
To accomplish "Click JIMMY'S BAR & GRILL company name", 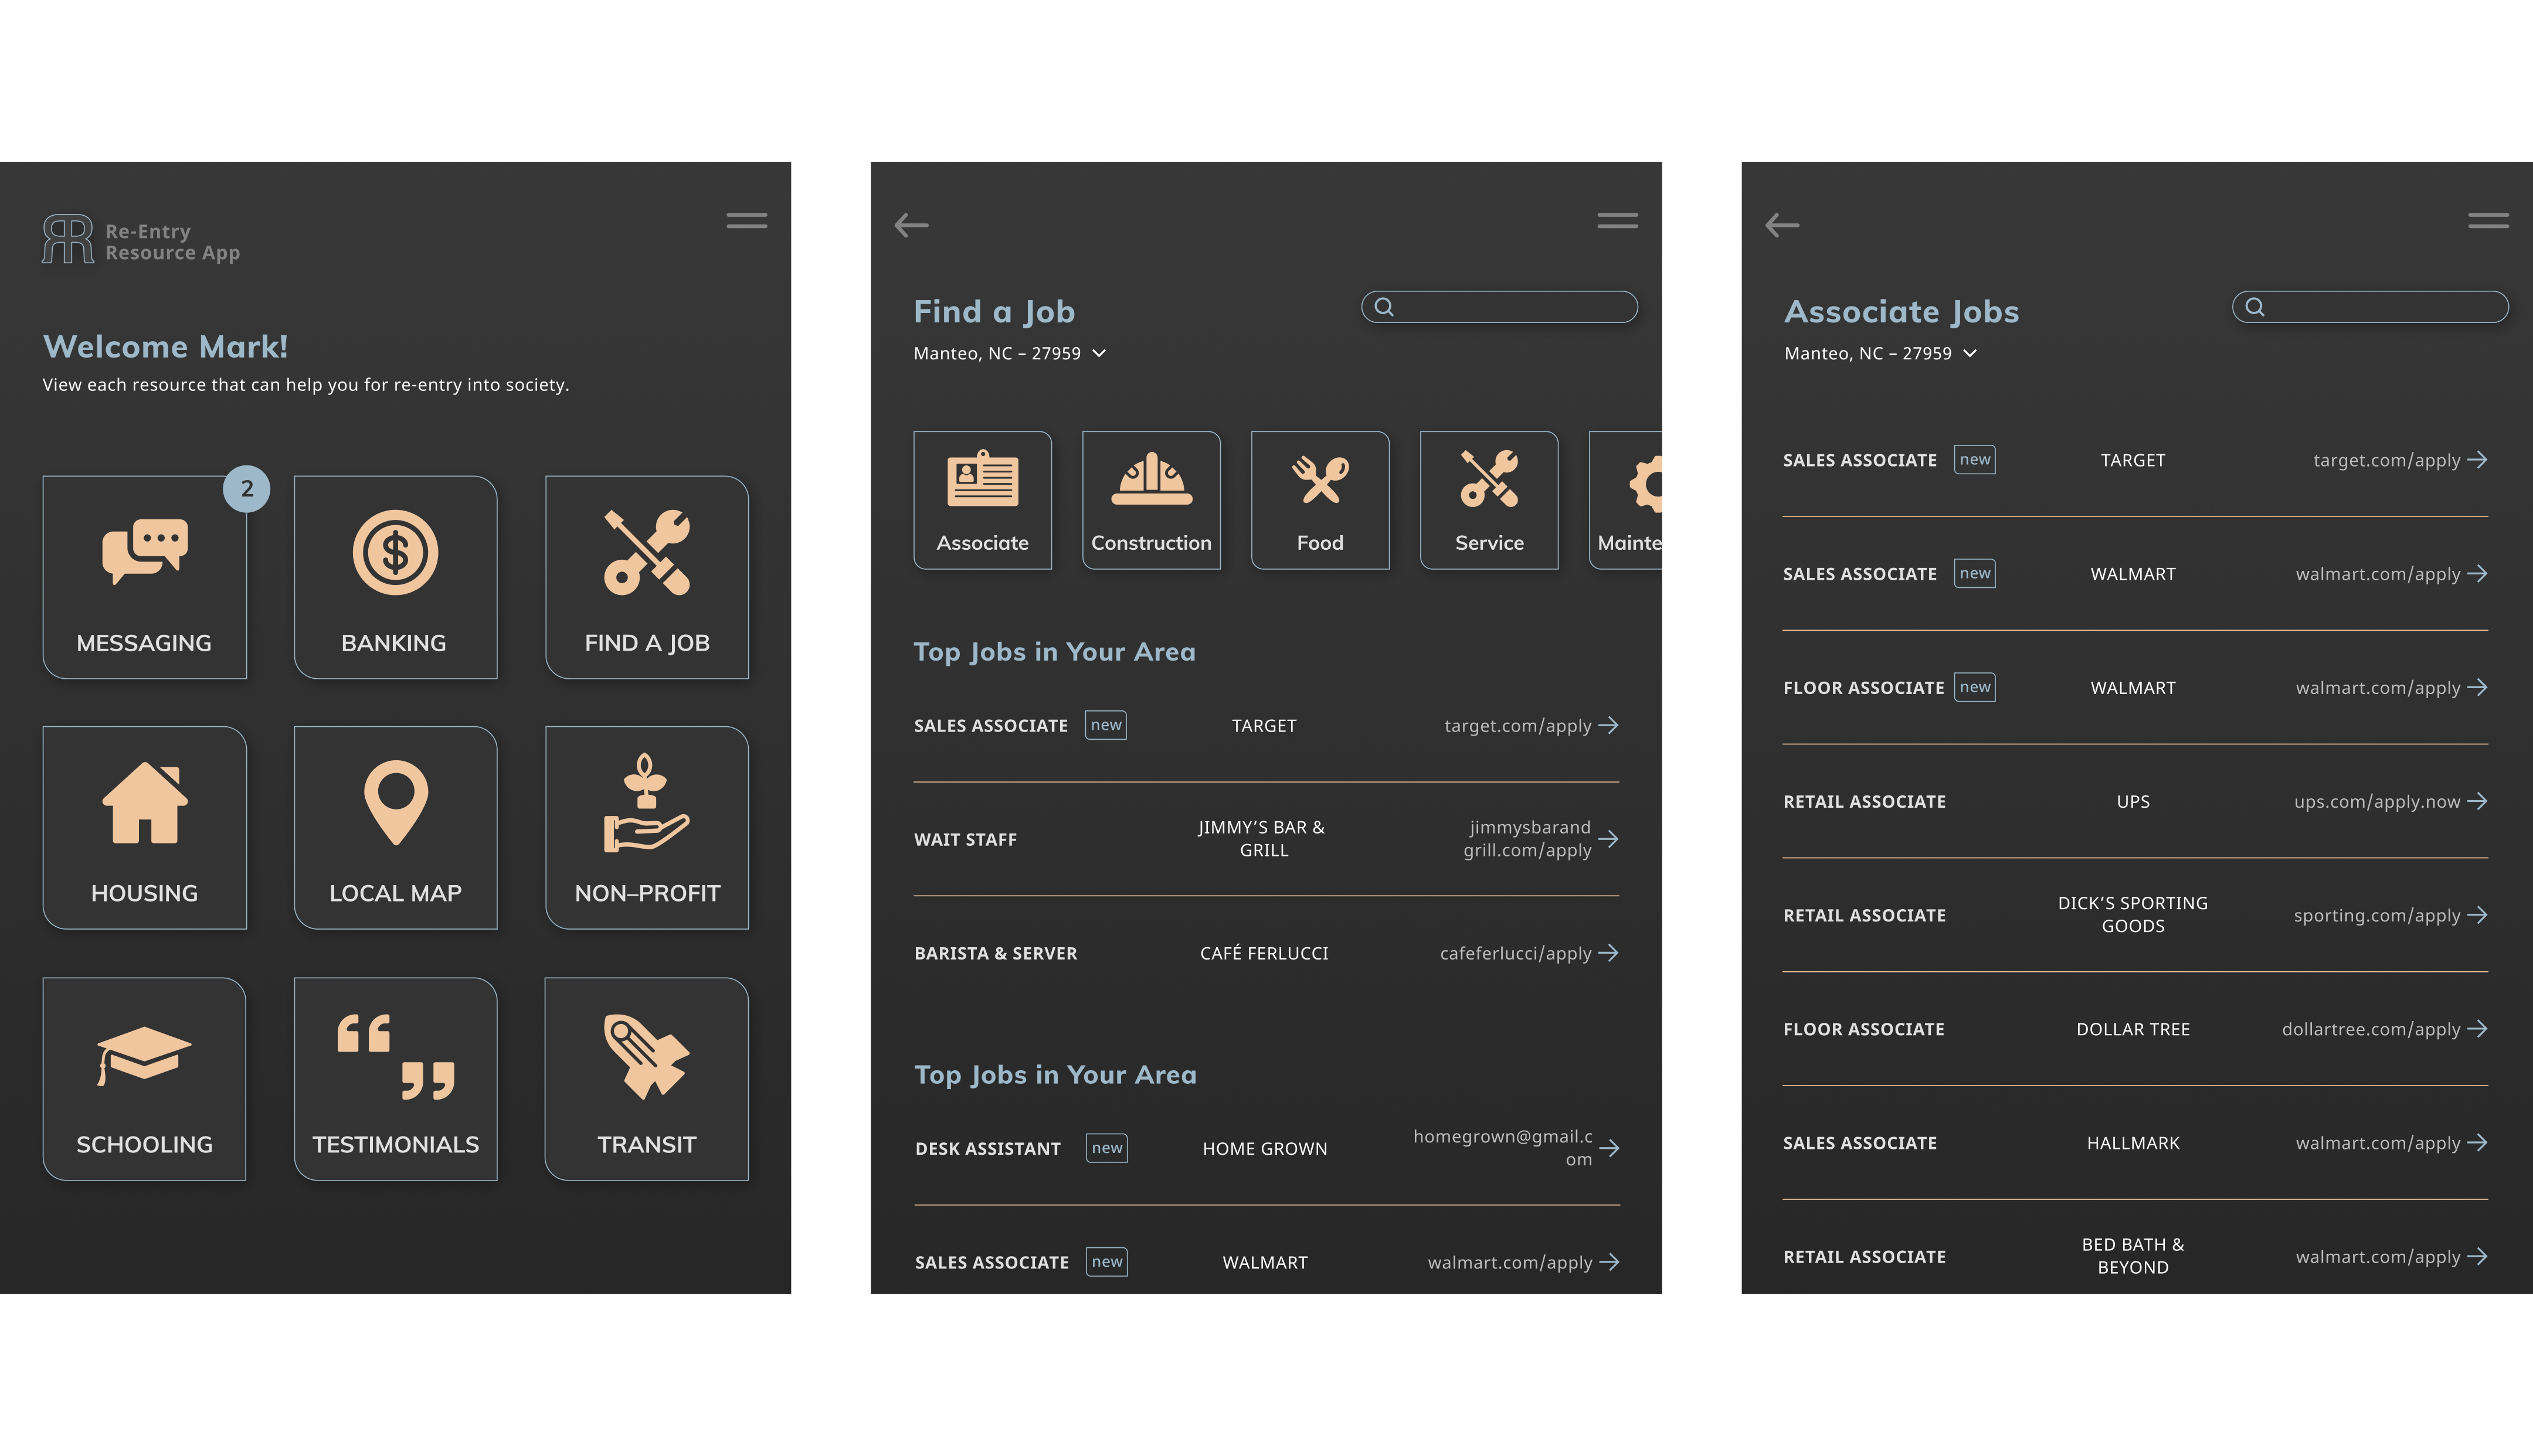I will pos(1263,838).
